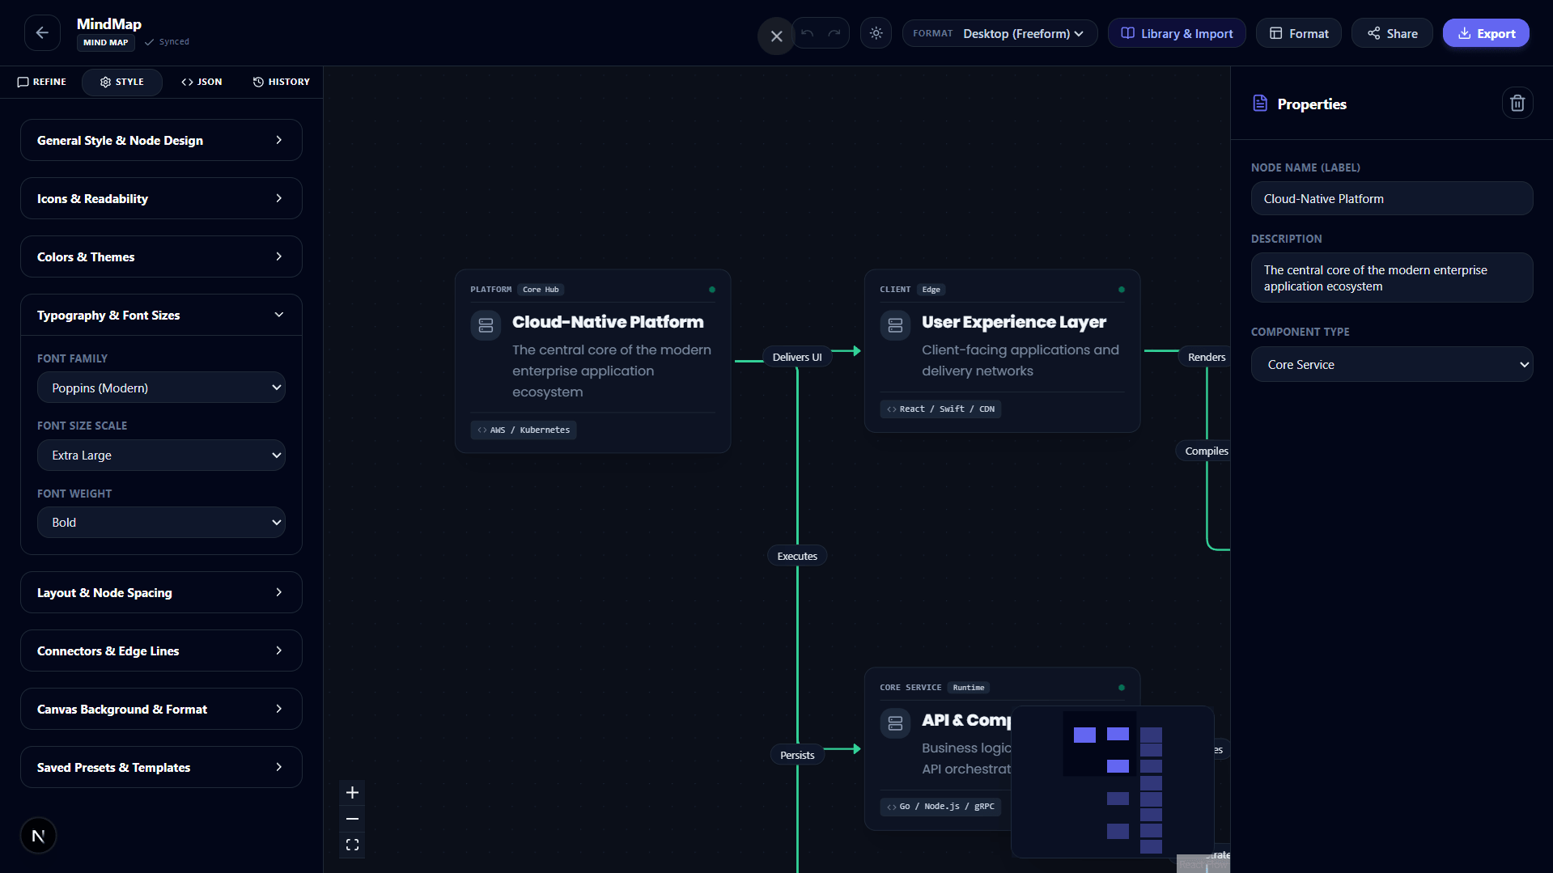Image resolution: width=1553 pixels, height=873 pixels.
Task: Click the Executes edge label
Action: pyautogui.click(x=796, y=556)
